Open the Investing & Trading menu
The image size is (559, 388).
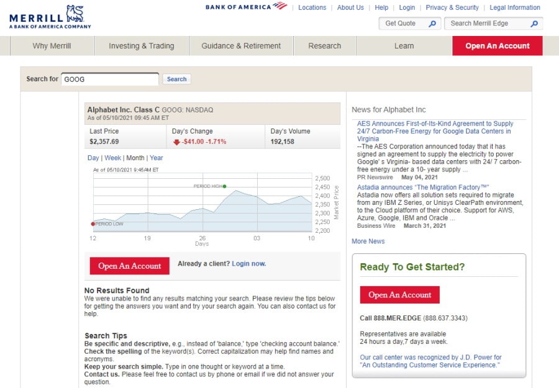coord(142,46)
